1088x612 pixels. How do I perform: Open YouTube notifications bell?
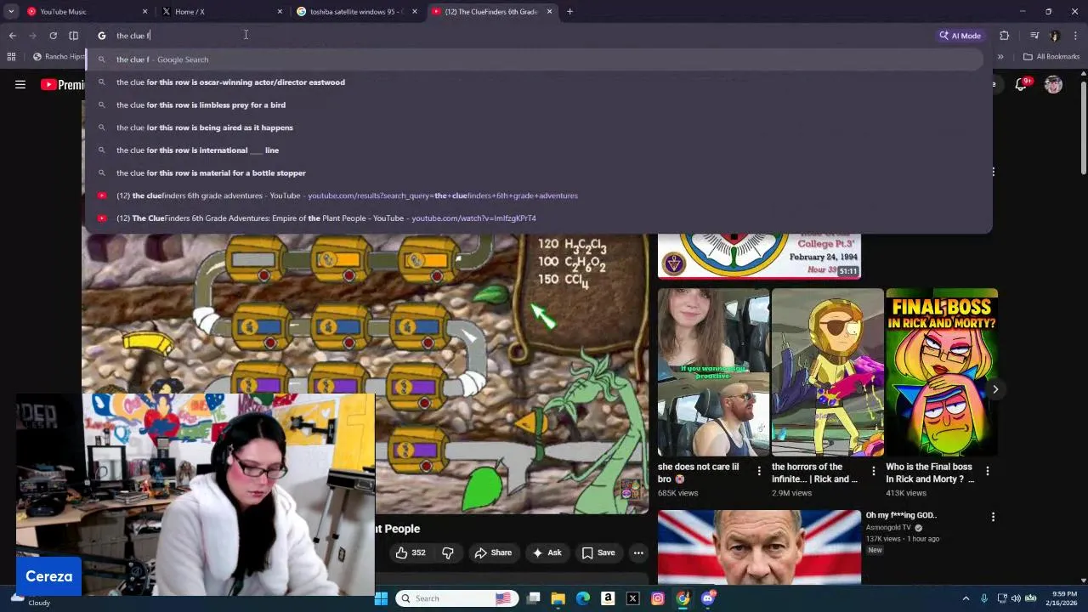pyautogui.click(x=1022, y=84)
